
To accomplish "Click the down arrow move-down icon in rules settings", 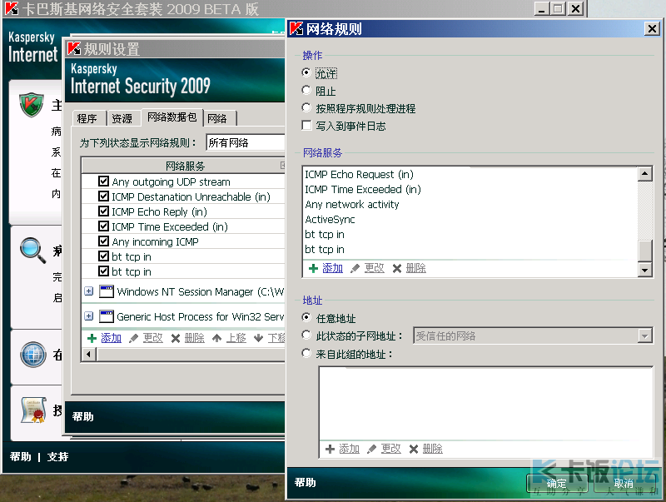I will [x=258, y=338].
